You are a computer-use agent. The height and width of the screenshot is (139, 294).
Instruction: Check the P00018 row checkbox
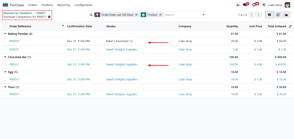[5, 41]
